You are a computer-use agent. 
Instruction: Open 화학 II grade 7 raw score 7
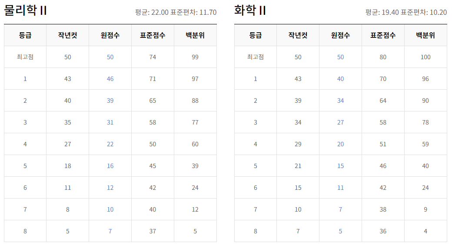pyautogui.click(x=340, y=209)
